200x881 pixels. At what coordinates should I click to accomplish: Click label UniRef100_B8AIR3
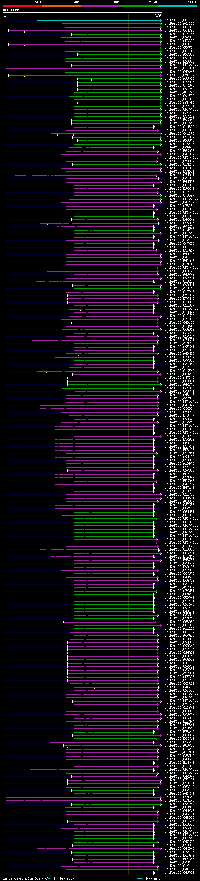tap(179, 44)
